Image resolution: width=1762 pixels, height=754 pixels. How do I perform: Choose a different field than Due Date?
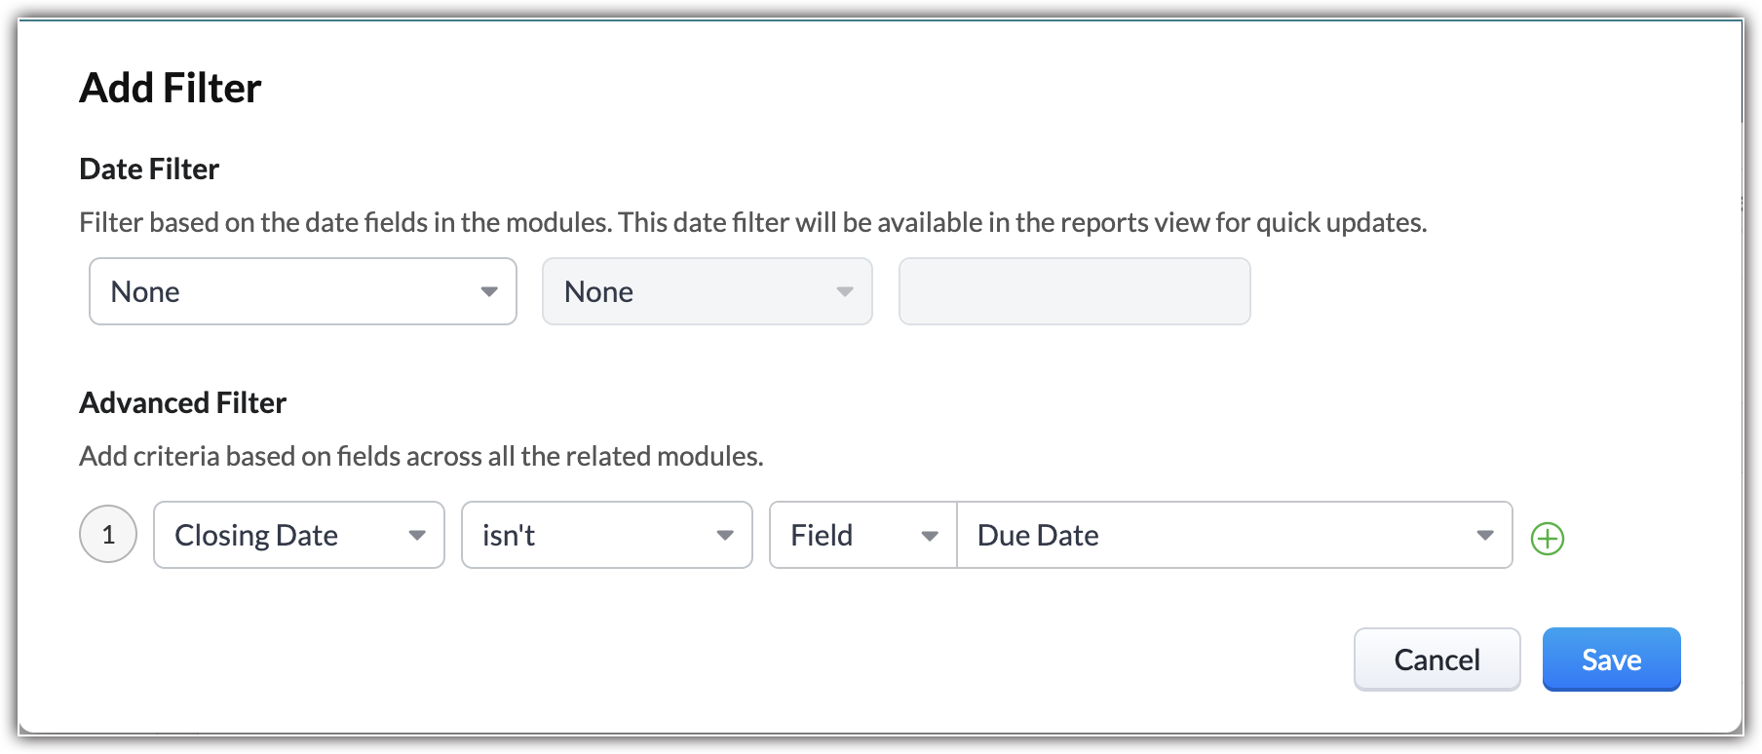click(x=1235, y=535)
